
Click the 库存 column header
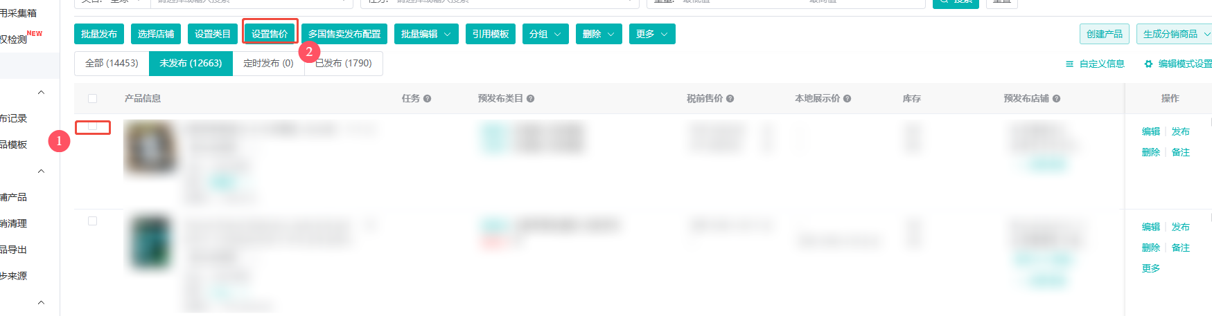(912, 99)
